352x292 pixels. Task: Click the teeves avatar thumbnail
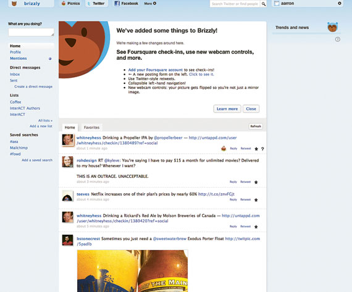(67, 196)
